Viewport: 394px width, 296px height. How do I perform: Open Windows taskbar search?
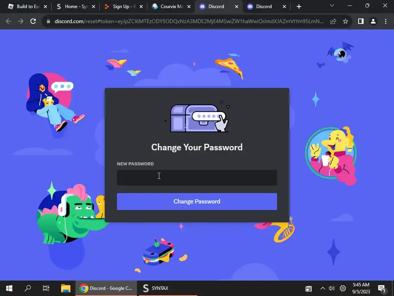coord(28,288)
